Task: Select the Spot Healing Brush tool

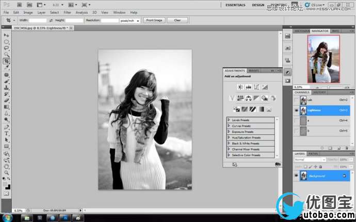Action: 6,75
